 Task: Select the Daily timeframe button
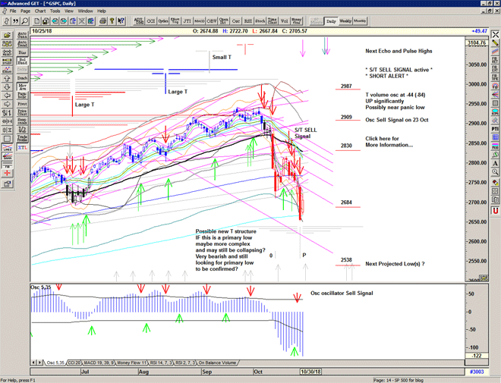click(x=331, y=21)
